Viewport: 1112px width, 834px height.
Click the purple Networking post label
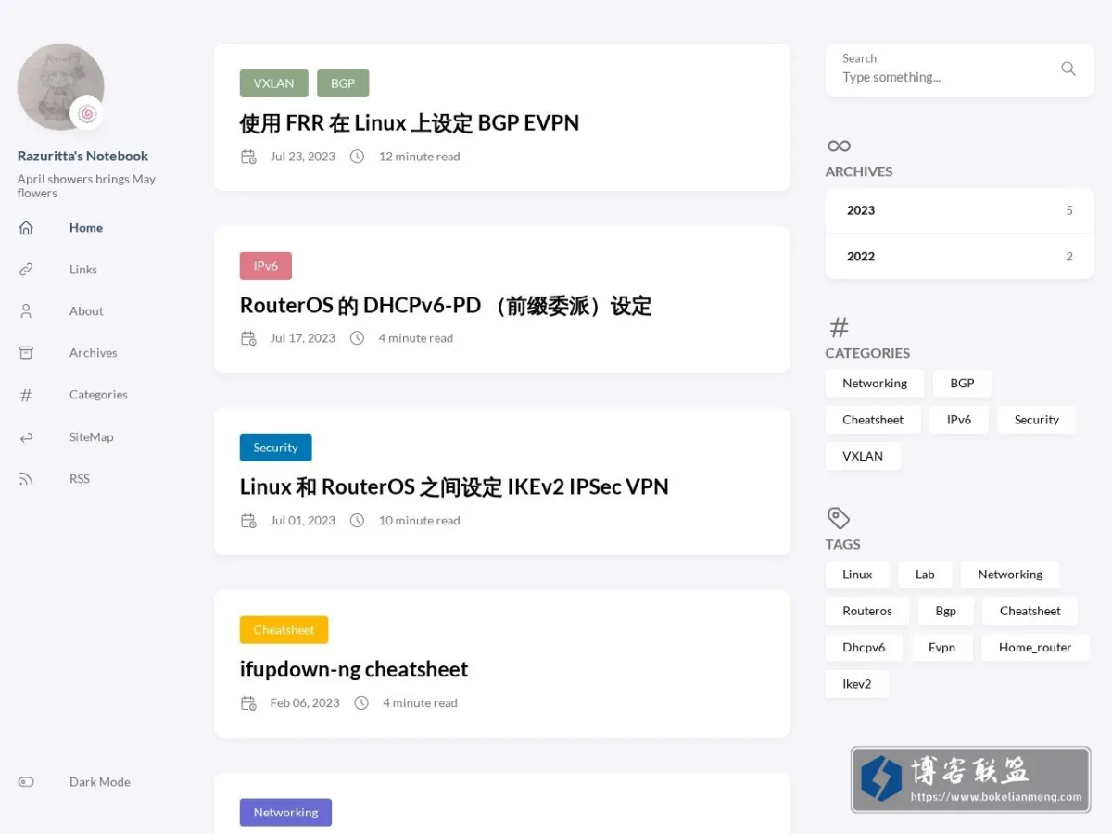click(x=285, y=813)
